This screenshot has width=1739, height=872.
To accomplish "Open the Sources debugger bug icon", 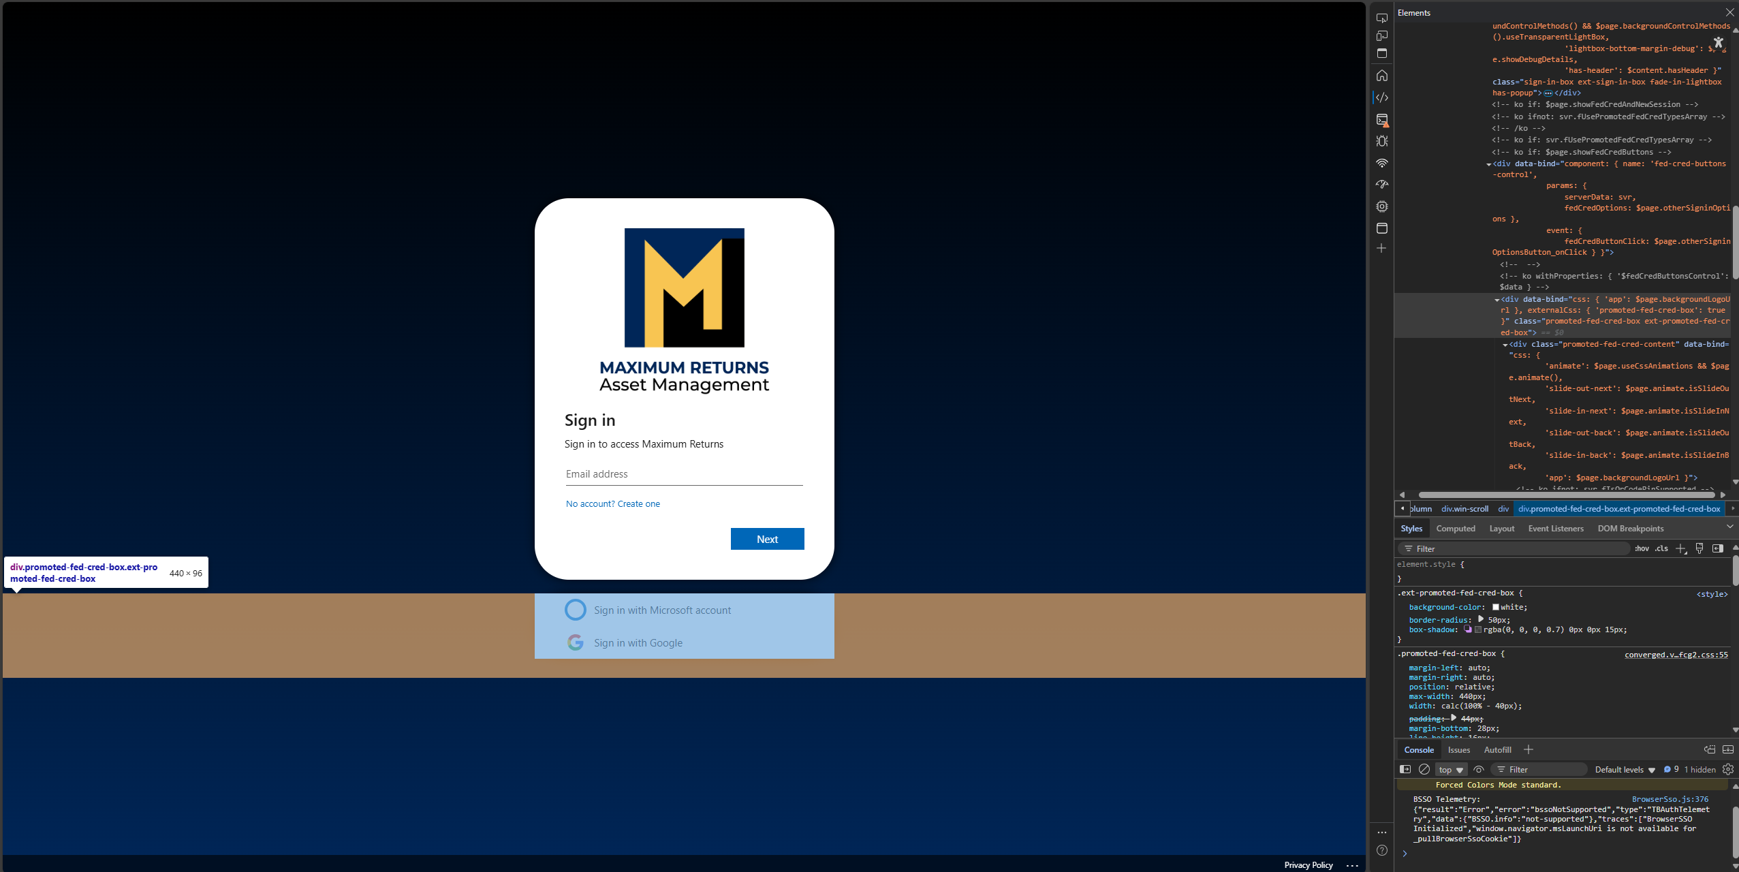I will [x=1381, y=141].
